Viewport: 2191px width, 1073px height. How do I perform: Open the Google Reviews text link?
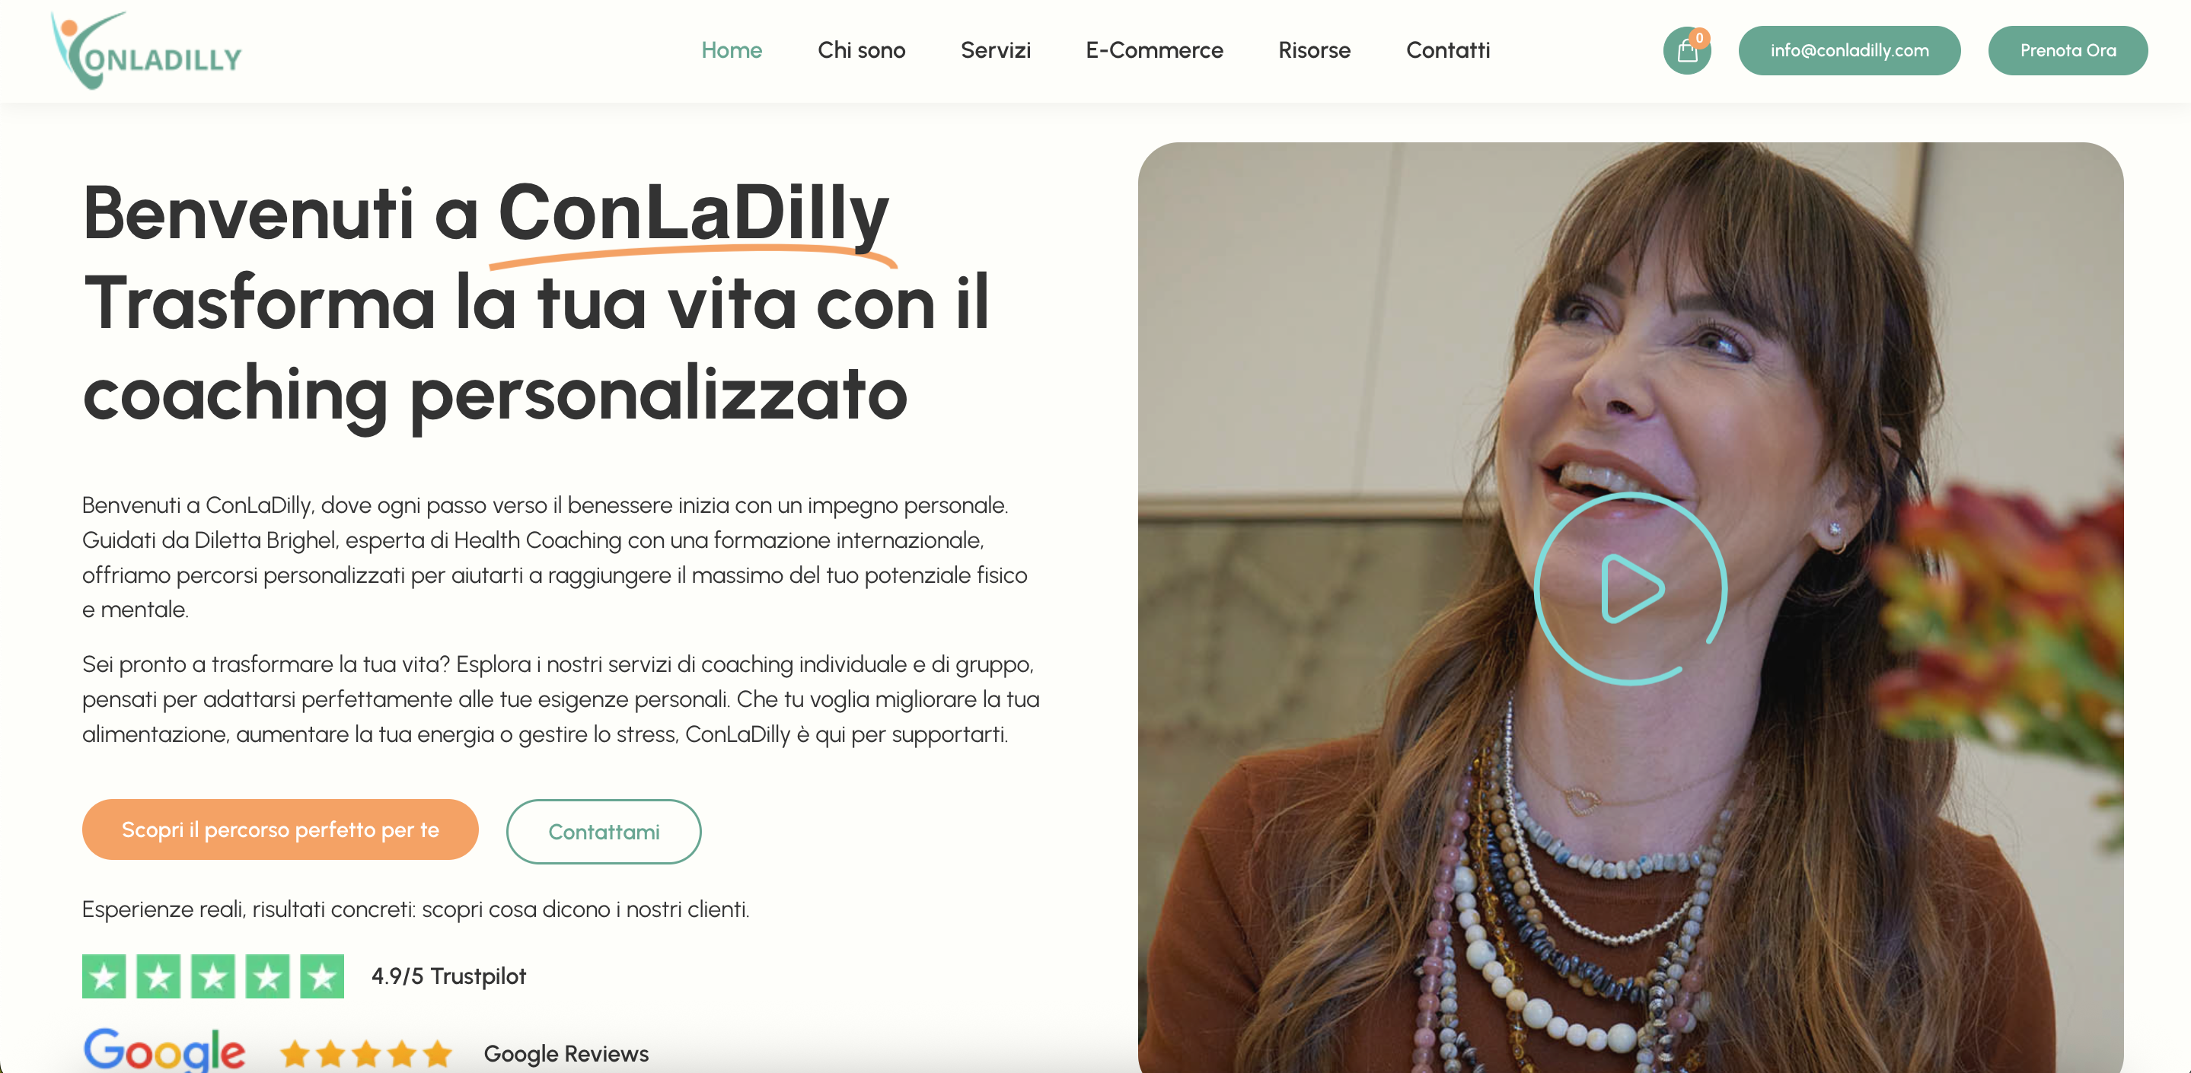tap(566, 1053)
